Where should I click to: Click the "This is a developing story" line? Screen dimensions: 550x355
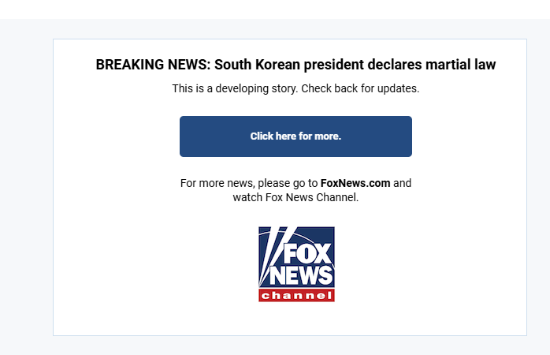click(x=235, y=88)
